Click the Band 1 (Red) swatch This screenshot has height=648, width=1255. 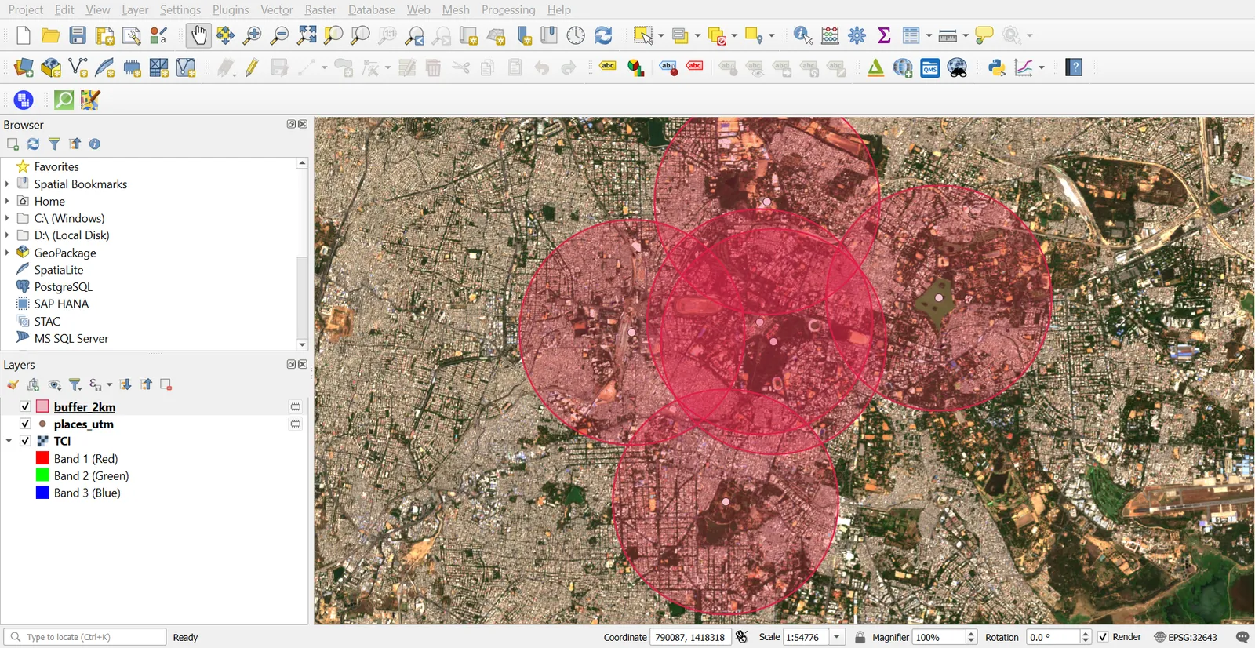42,458
